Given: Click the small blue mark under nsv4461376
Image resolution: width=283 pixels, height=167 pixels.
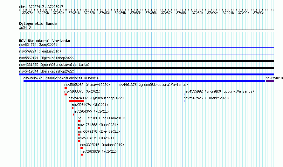Looking at the screenshot, I should click(x=118, y=88).
